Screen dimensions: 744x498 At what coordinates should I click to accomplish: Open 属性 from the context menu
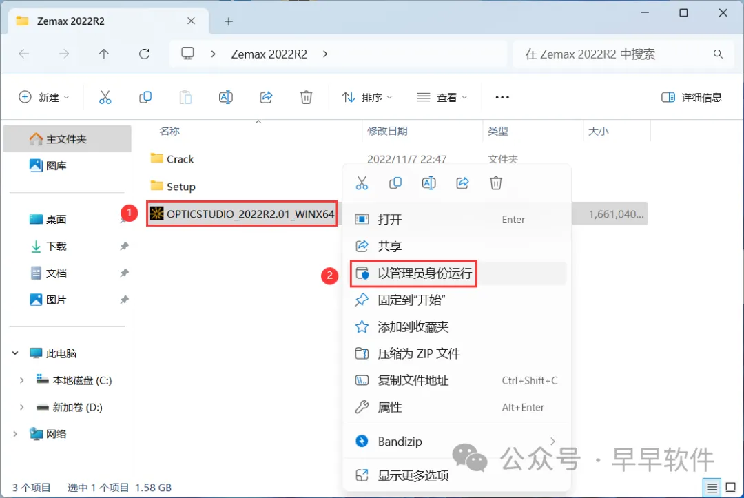455,407
